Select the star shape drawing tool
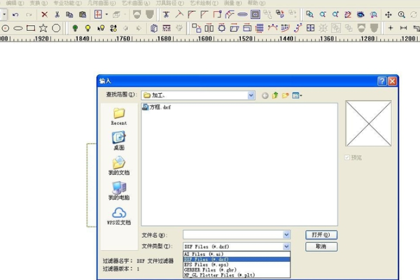 point(43,28)
